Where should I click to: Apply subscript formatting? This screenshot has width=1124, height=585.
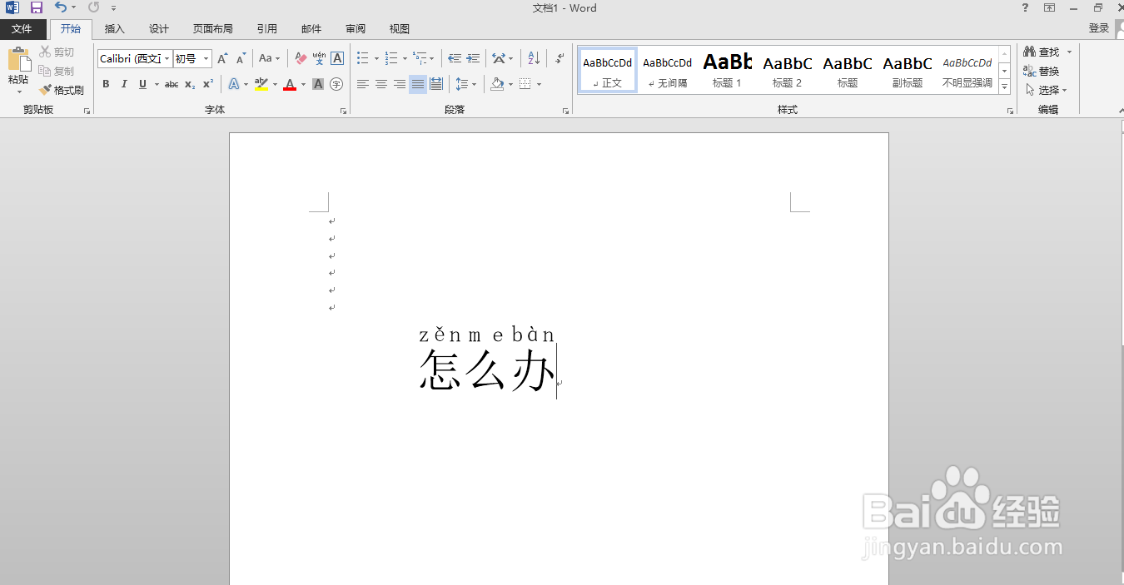[x=190, y=83]
